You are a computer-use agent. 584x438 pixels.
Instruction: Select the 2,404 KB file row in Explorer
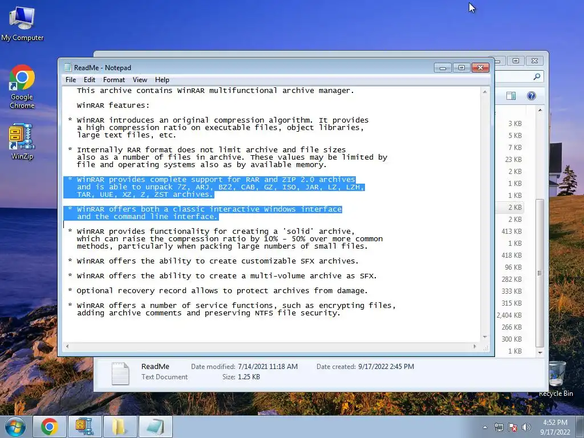tap(509, 315)
